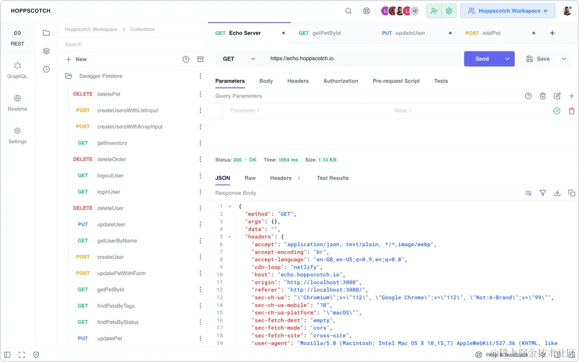Click collections help question mark icon
This screenshot has height=362, width=579.
[x=185, y=59]
